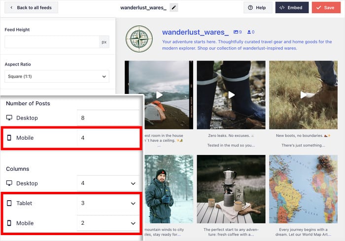Play the rain boots video post
The height and width of the screenshot is (241, 345).
click(x=231, y=95)
